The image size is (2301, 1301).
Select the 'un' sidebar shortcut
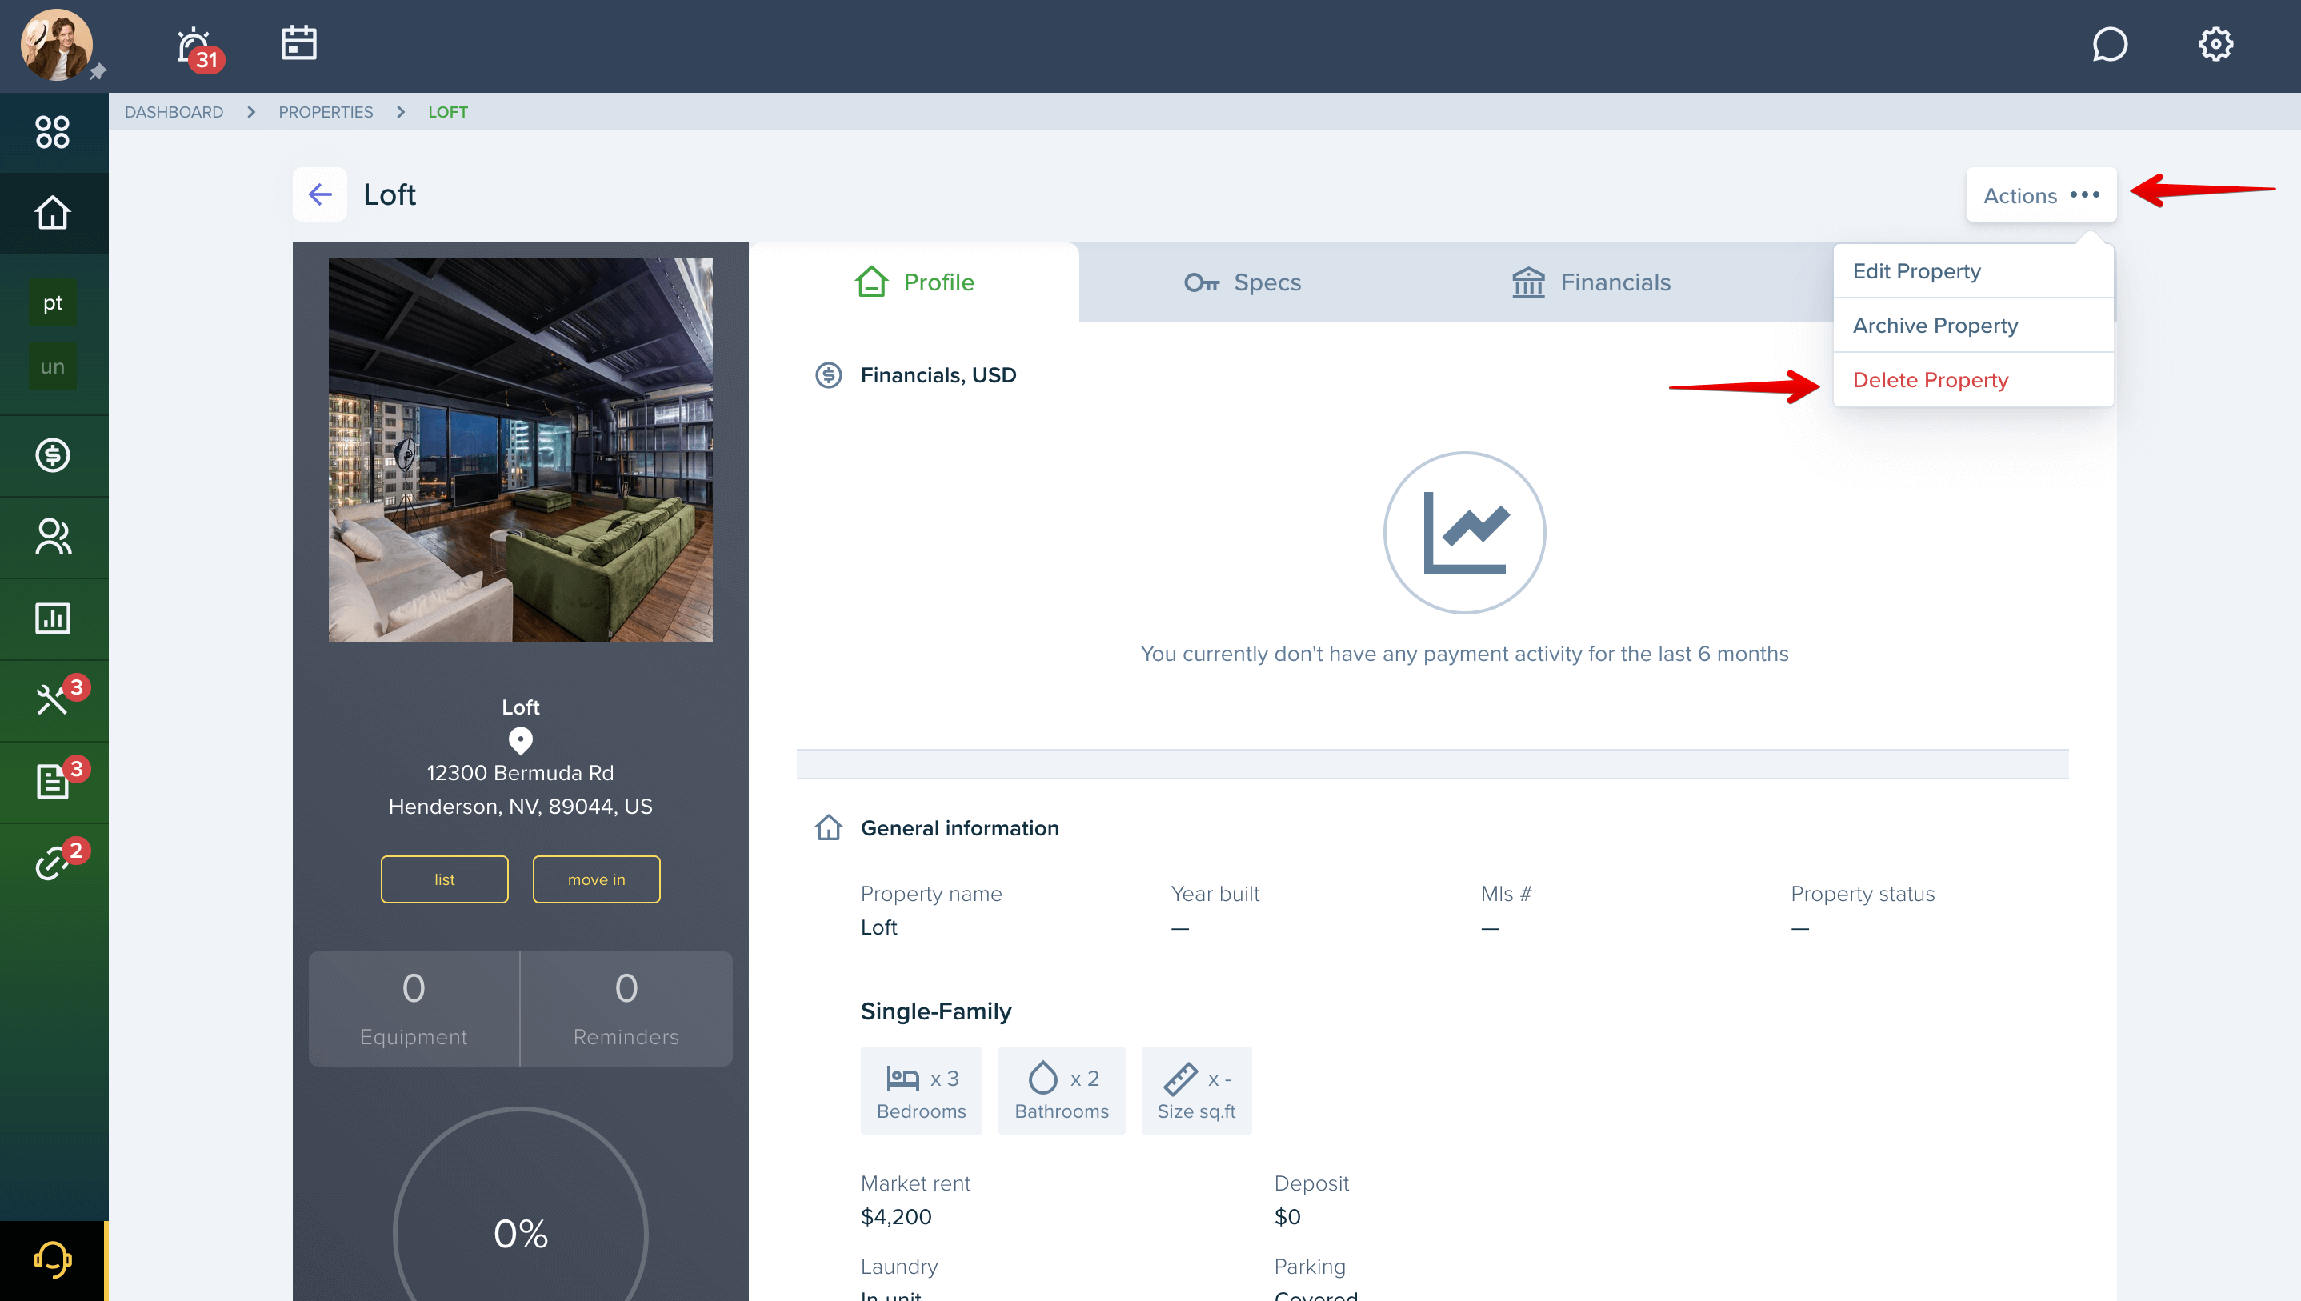click(53, 366)
